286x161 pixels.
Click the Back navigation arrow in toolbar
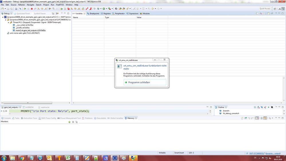coord(153,9)
